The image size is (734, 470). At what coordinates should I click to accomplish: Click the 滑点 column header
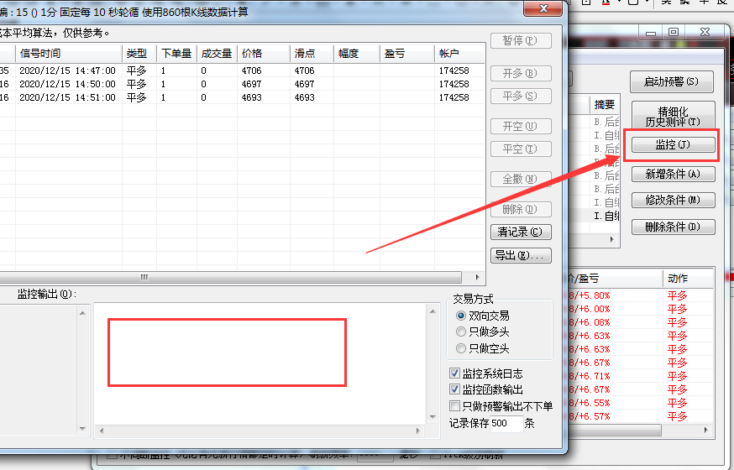click(x=312, y=54)
